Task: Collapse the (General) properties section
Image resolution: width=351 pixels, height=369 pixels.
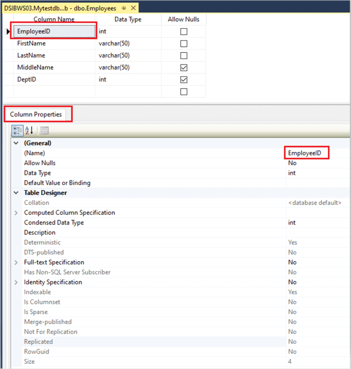Action: pos(15,143)
